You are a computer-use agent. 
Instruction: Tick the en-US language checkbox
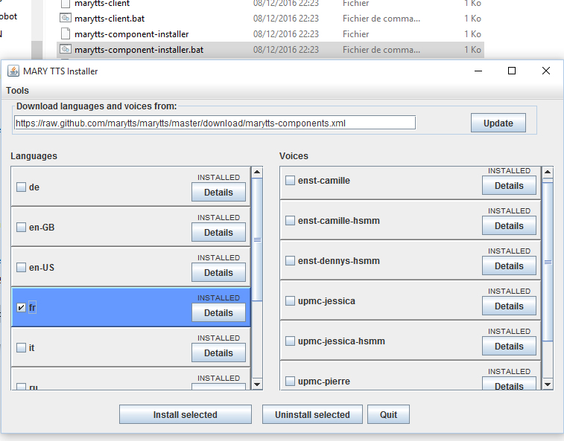point(21,268)
